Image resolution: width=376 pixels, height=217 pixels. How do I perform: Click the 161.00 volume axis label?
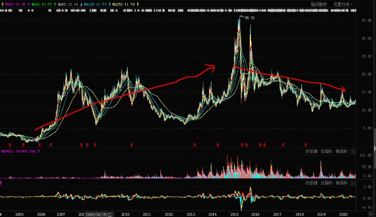365,155
